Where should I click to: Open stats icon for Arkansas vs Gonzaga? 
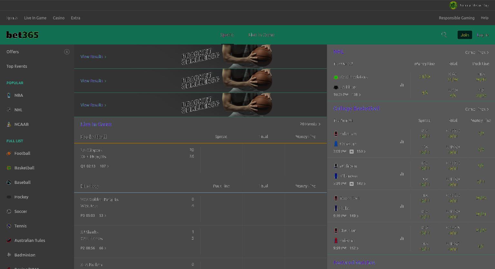[402, 142]
